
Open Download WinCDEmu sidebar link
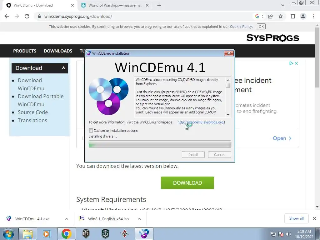[31, 84]
